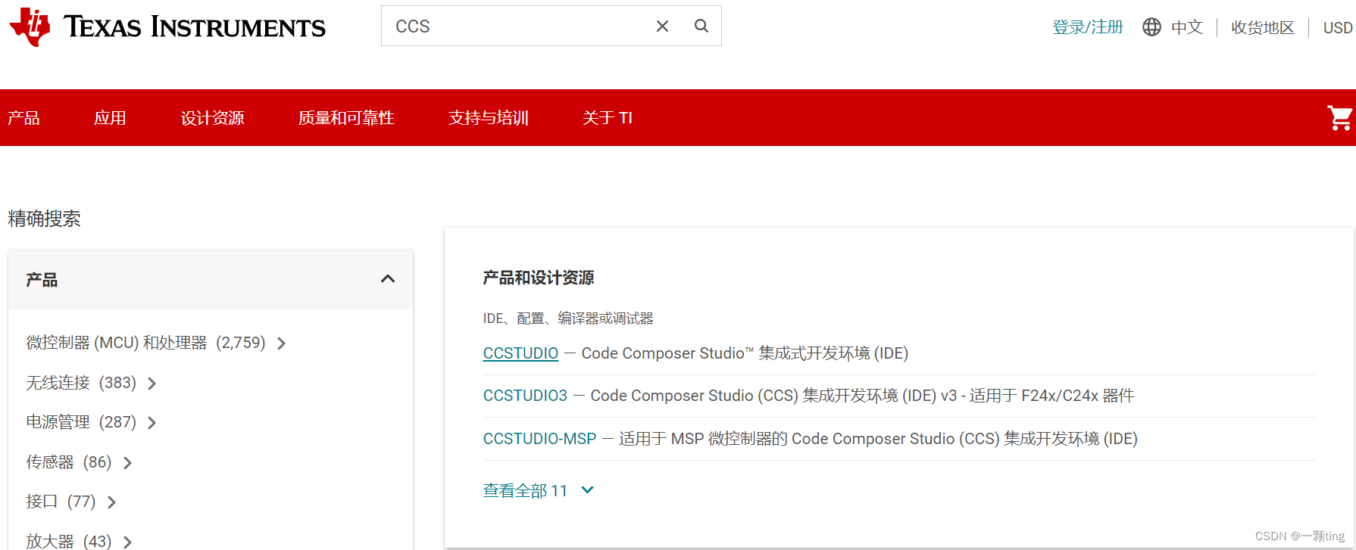Open the shopping cart
The image size is (1356, 550).
tap(1339, 118)
